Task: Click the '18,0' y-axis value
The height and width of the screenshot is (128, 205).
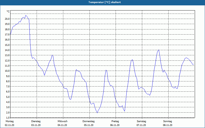Action: tap(7, 29)
